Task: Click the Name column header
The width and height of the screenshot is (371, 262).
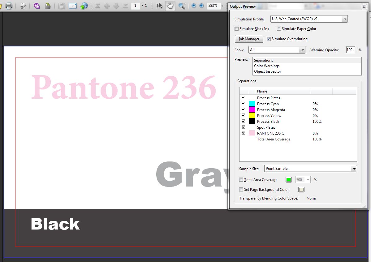Action: 283,91
